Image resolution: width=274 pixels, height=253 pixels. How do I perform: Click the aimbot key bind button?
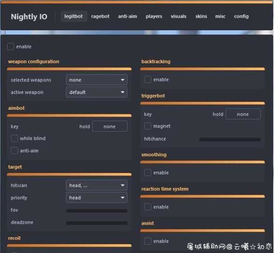[x=110, y=126]
